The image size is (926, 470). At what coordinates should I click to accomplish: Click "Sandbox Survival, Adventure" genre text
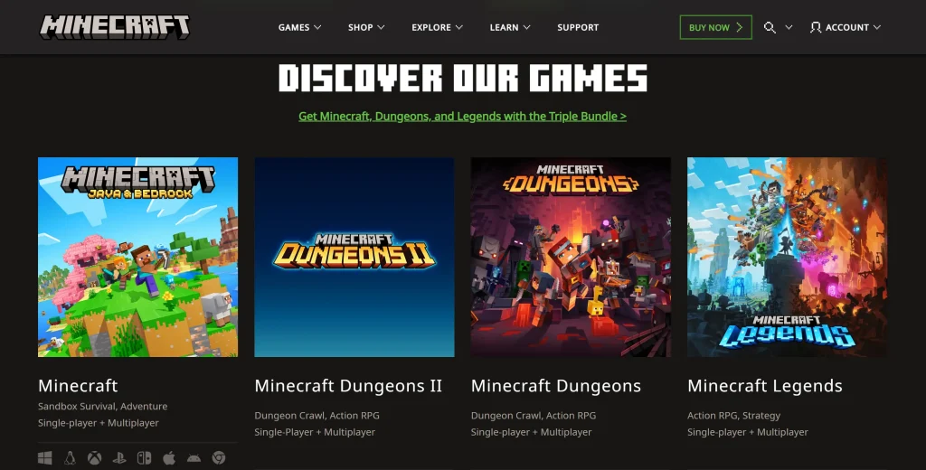tap(103, 406)
